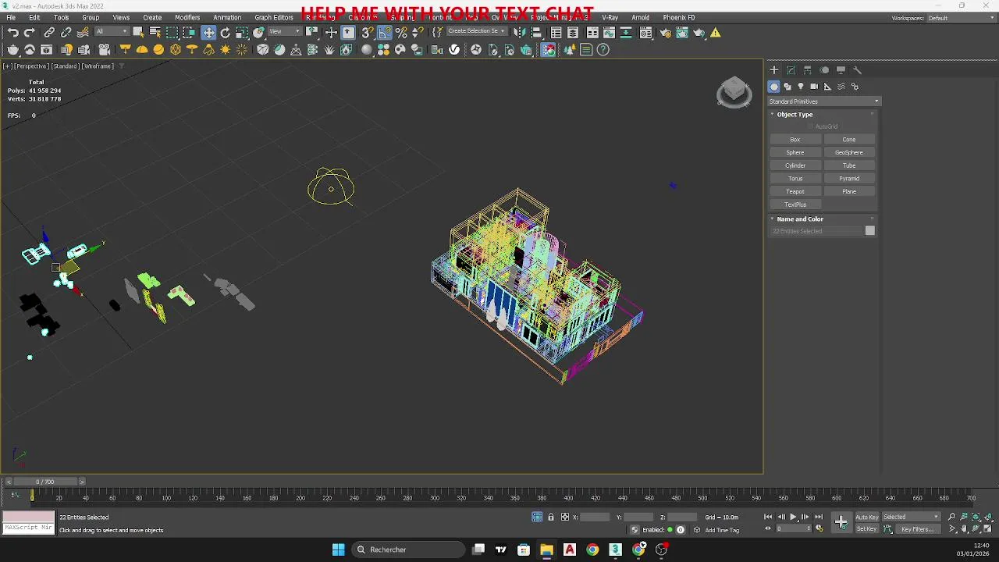
Task: Click the yellow dome light icon
Action: pyautogui.click(x=142, y=49)
